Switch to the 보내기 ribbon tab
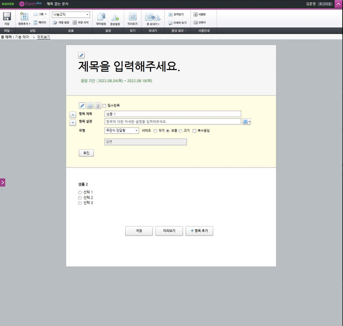The width and height of the screenshot is (343, 326). (153, 31)
